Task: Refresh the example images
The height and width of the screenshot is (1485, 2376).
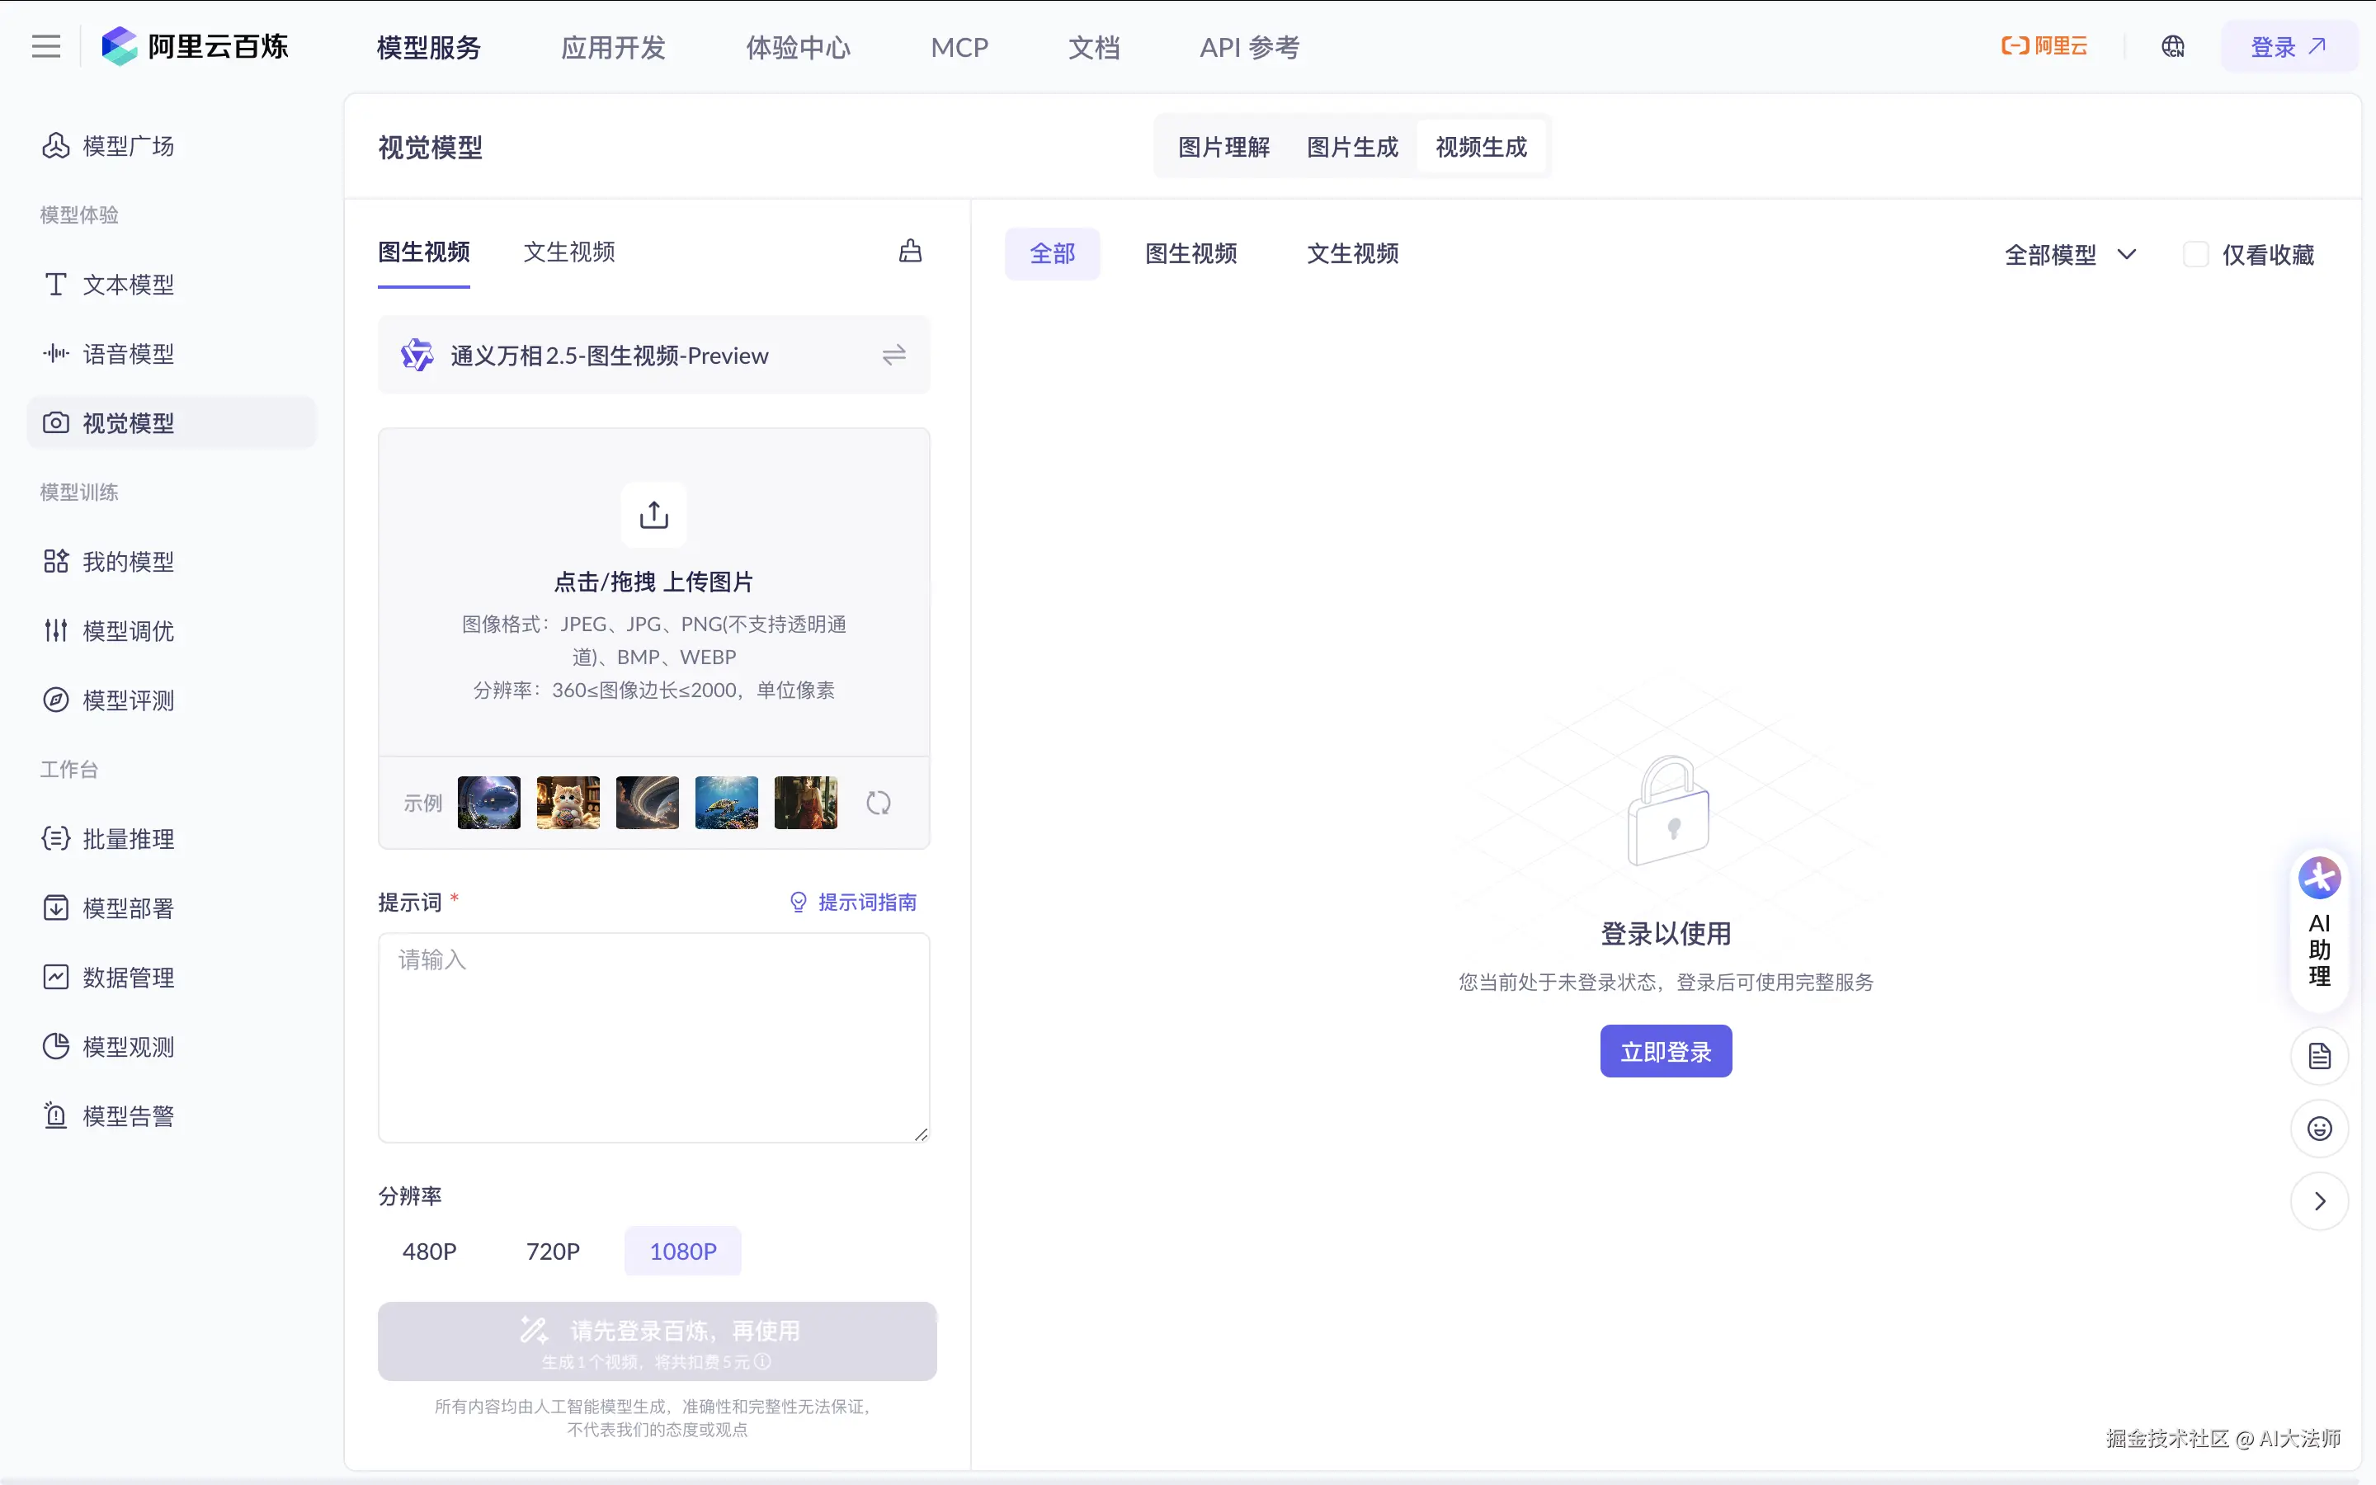Action: click(878, 804)
